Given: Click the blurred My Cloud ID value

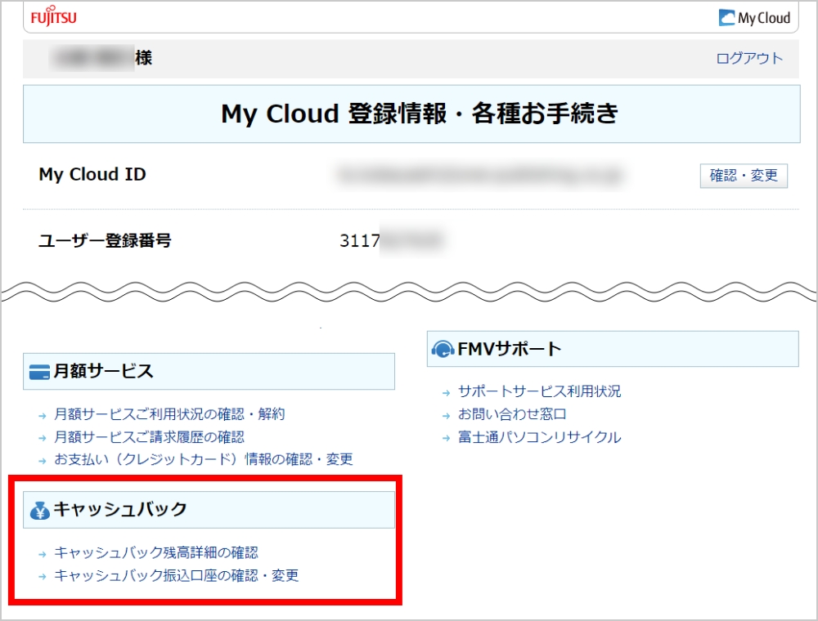Looking at the screenshot, I should [x=479, y=175].
